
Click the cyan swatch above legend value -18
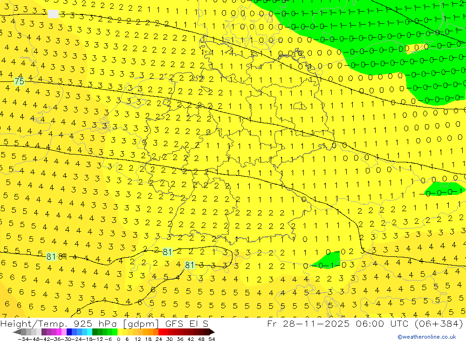(89, 332)
